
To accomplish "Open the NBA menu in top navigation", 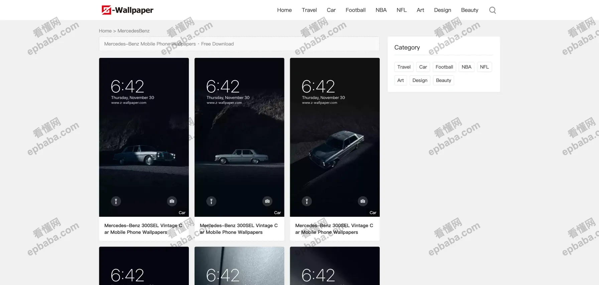I will tap(381, 10).
